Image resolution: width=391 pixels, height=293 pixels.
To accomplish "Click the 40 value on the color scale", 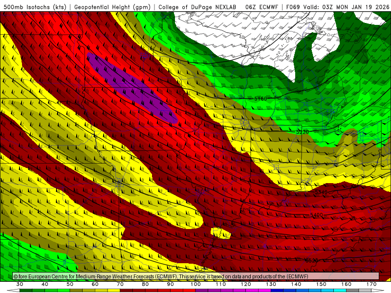I will (x=45, y=284).
